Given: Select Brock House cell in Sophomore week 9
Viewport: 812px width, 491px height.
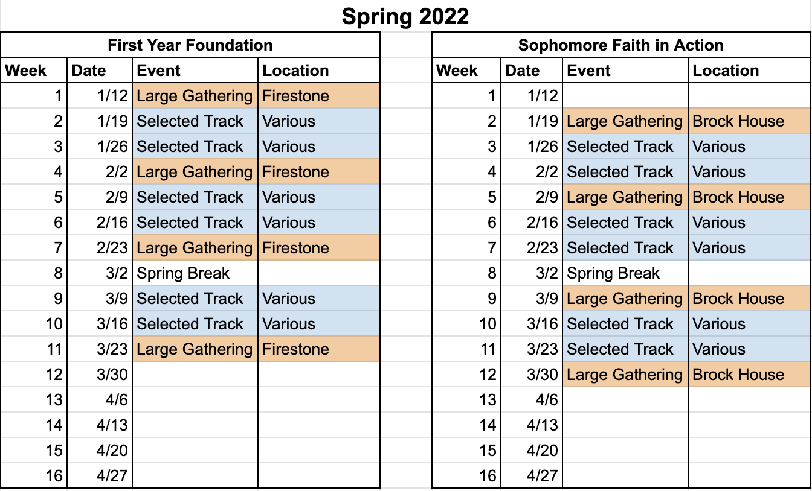Looking at the screenshot, I should [748, 299].
